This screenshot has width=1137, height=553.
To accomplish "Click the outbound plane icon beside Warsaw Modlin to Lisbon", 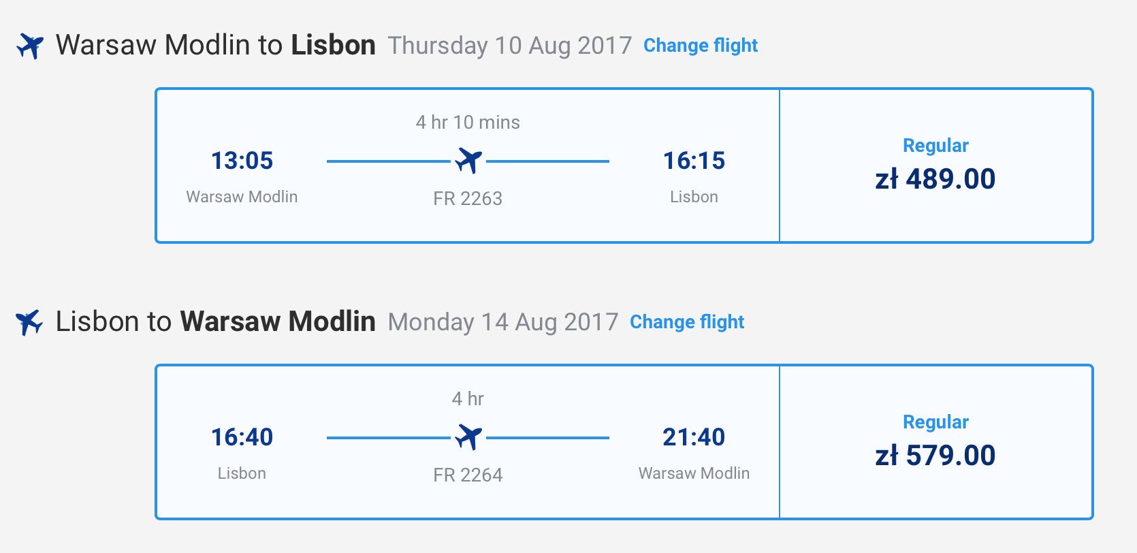I will coord(30,46).
